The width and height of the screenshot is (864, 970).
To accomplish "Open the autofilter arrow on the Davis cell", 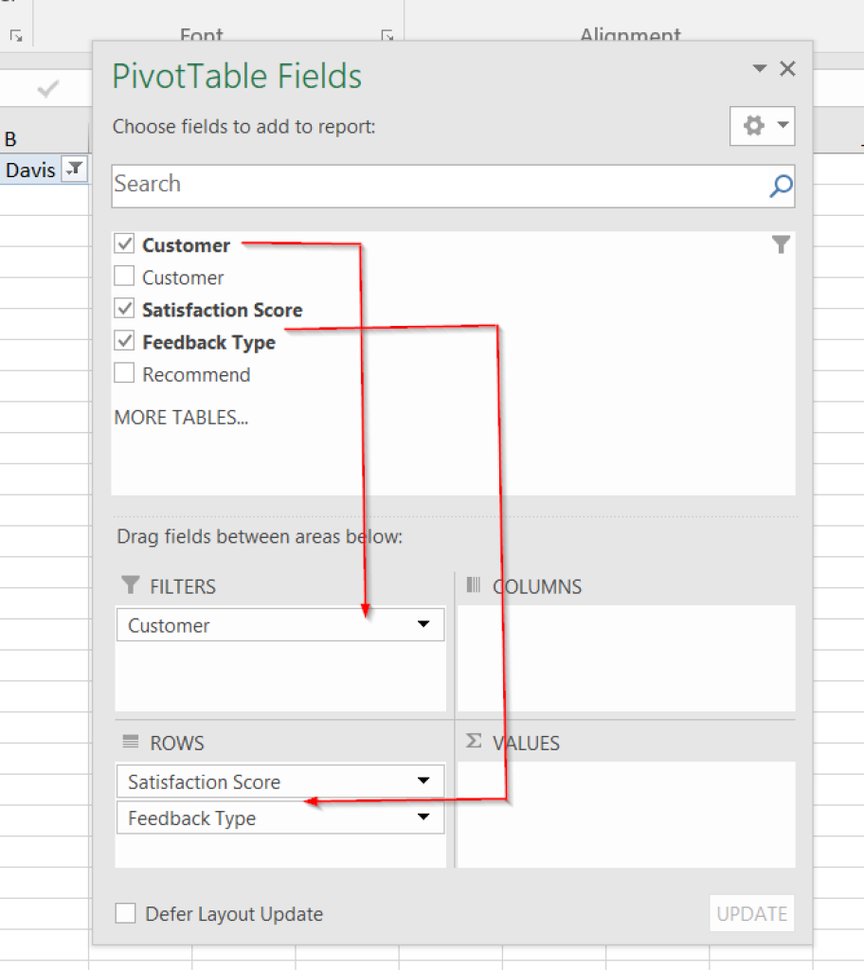I will point(73,169).
